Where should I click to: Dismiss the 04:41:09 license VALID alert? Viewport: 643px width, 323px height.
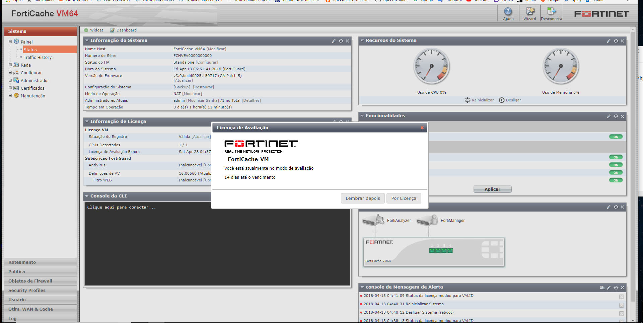pyautogui.click(x=622, y=297)
